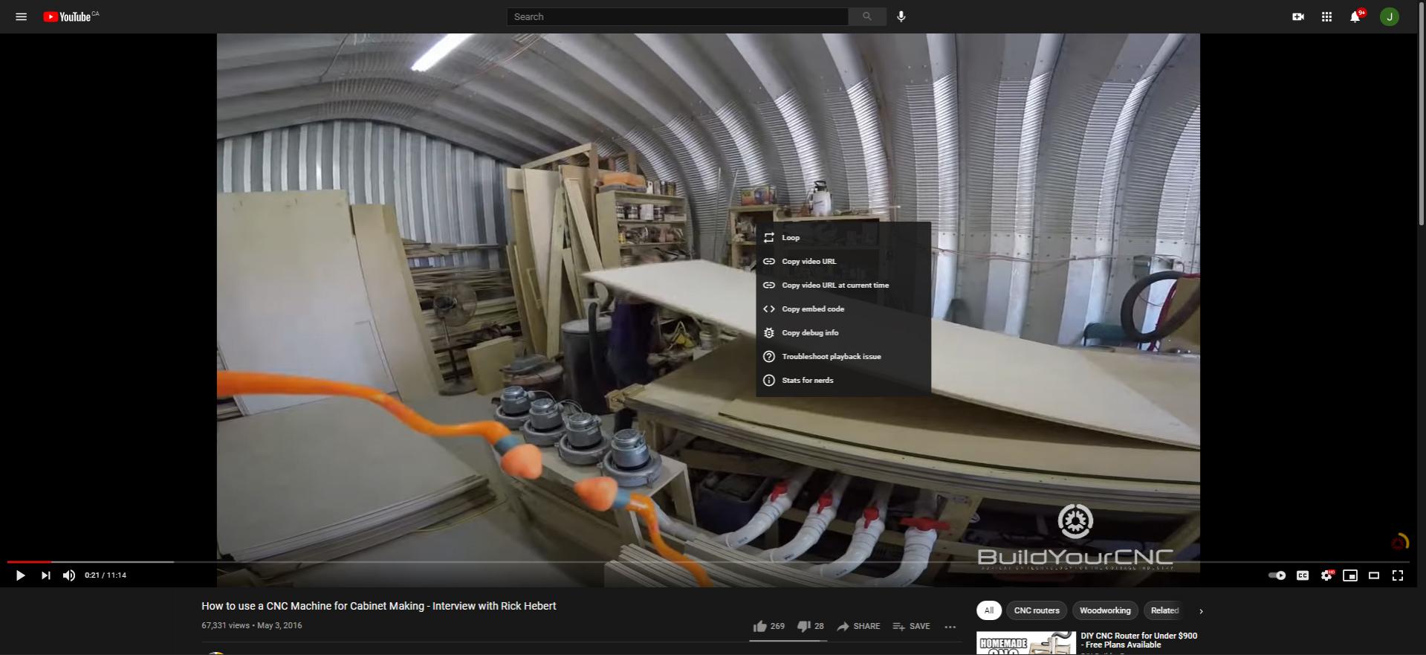Toggle the autoplay switch

1277,575
